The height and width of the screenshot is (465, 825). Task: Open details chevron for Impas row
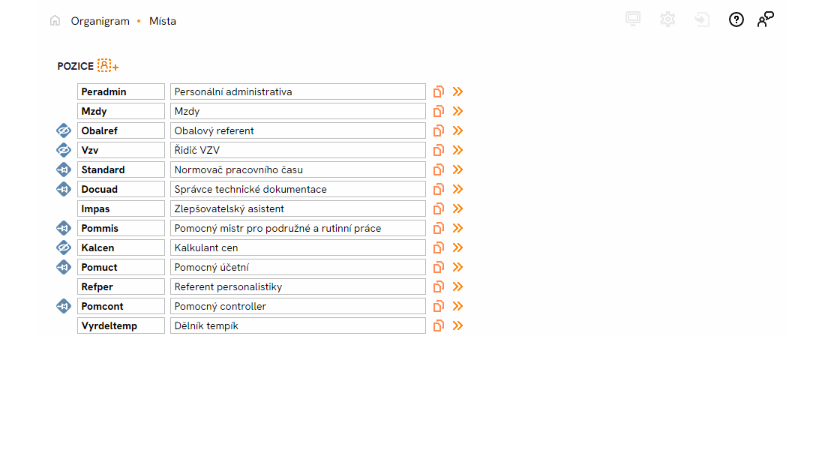click(x=458, y=208)
